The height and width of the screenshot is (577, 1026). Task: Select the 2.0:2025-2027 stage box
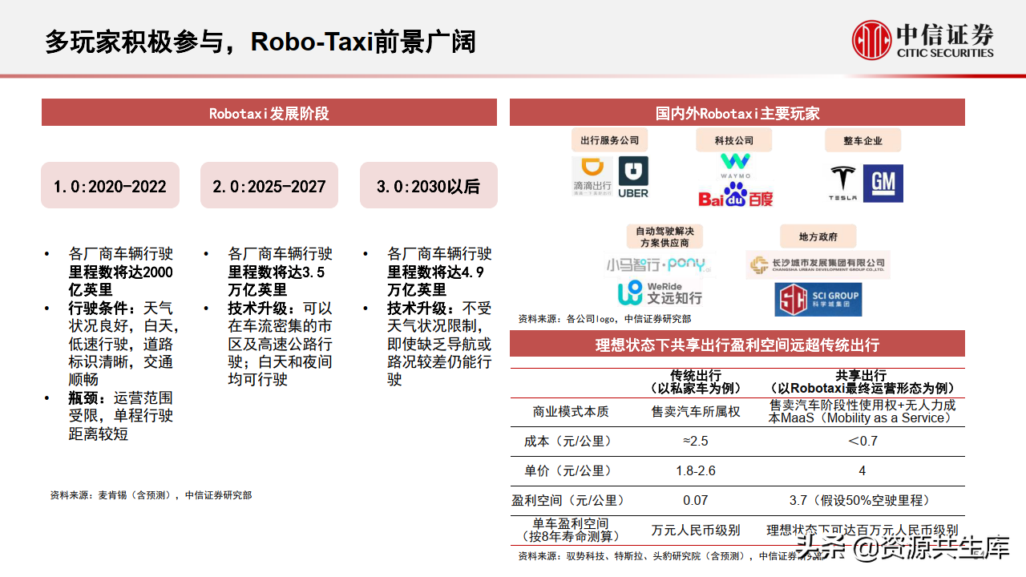pyautogui.click(x=269, y=186)
